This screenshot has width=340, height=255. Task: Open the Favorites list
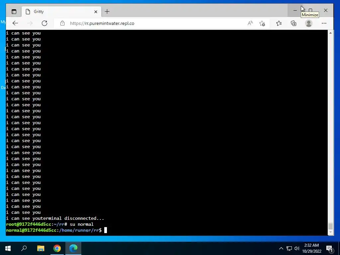pyautogui.click(x=279, y=23)
